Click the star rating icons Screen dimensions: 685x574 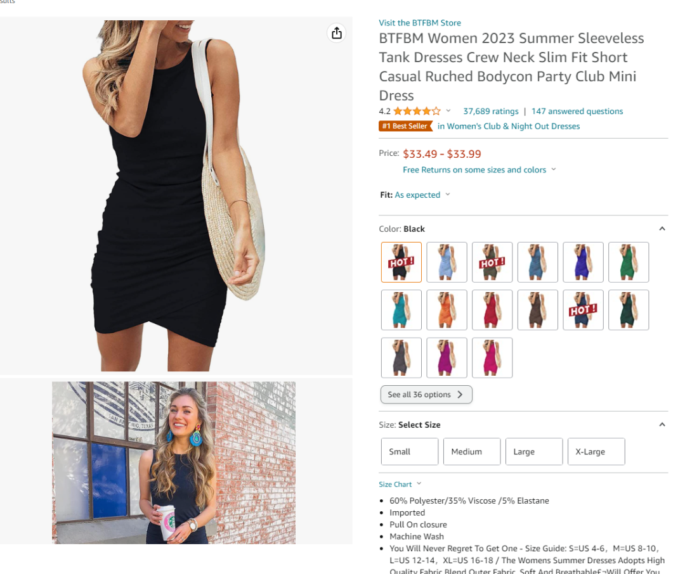(x=417, y=112)
